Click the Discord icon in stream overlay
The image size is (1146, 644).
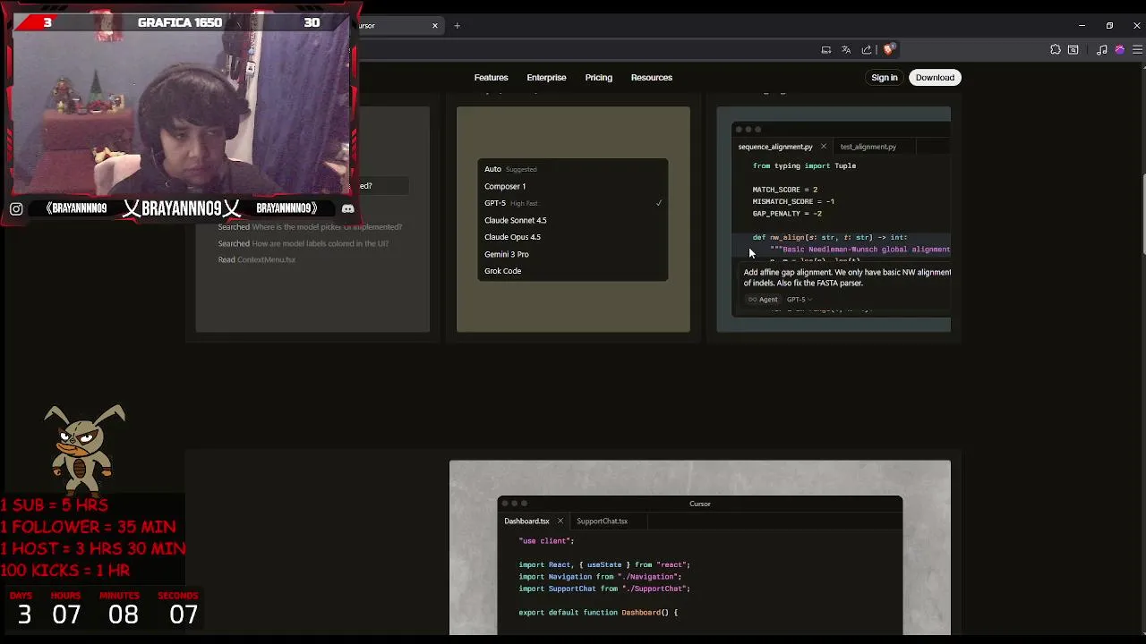(347, 208)
